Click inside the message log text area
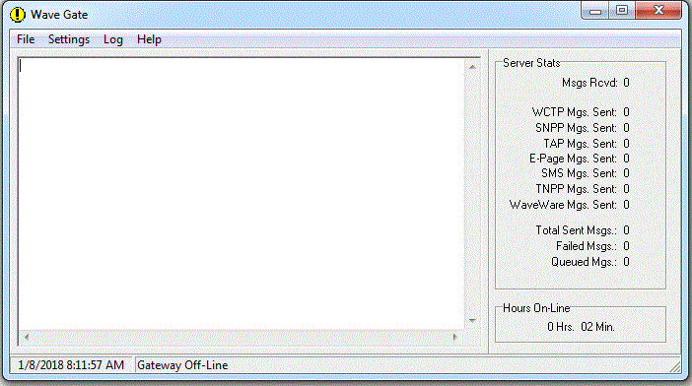 click(242, 194)
